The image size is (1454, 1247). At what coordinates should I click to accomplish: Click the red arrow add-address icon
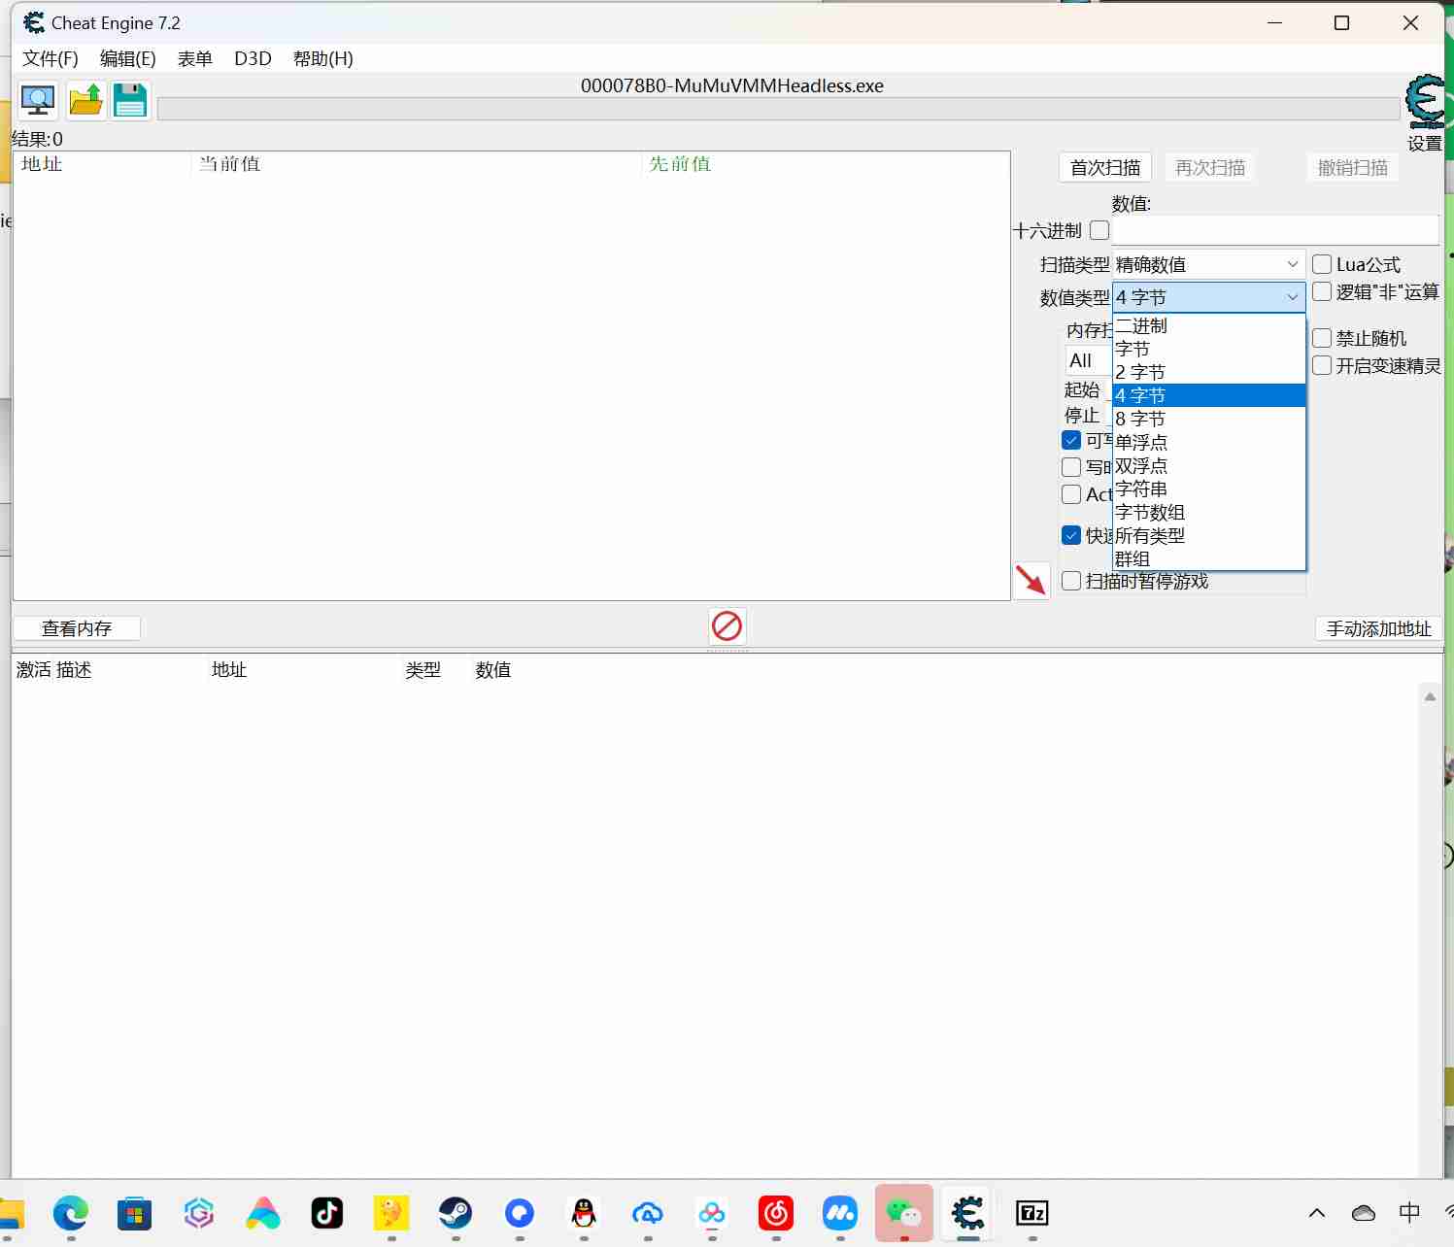coord(1031,581)
